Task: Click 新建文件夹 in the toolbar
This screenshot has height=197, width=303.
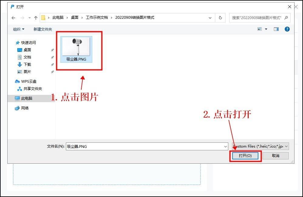Action: coord(43,29)
